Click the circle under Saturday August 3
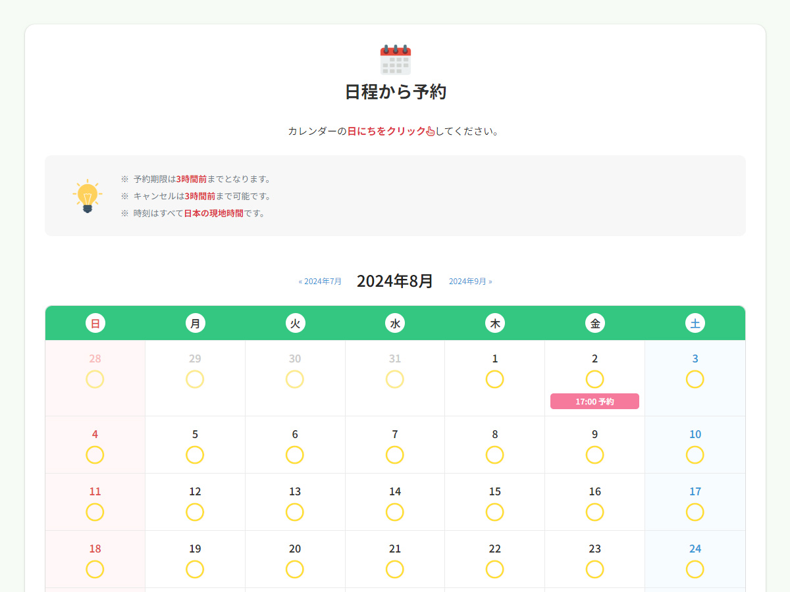Image resolution: width=790 pixels, height=592 pixels. click(695, 380)
